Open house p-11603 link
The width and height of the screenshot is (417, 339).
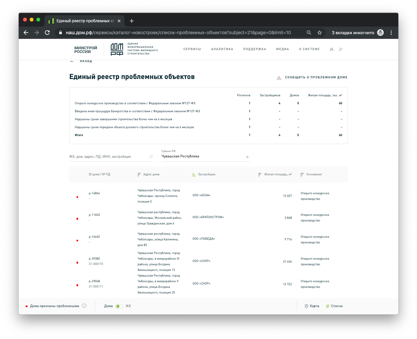click(94, 215)
